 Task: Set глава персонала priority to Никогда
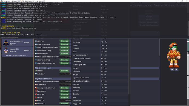coord(64,44)
